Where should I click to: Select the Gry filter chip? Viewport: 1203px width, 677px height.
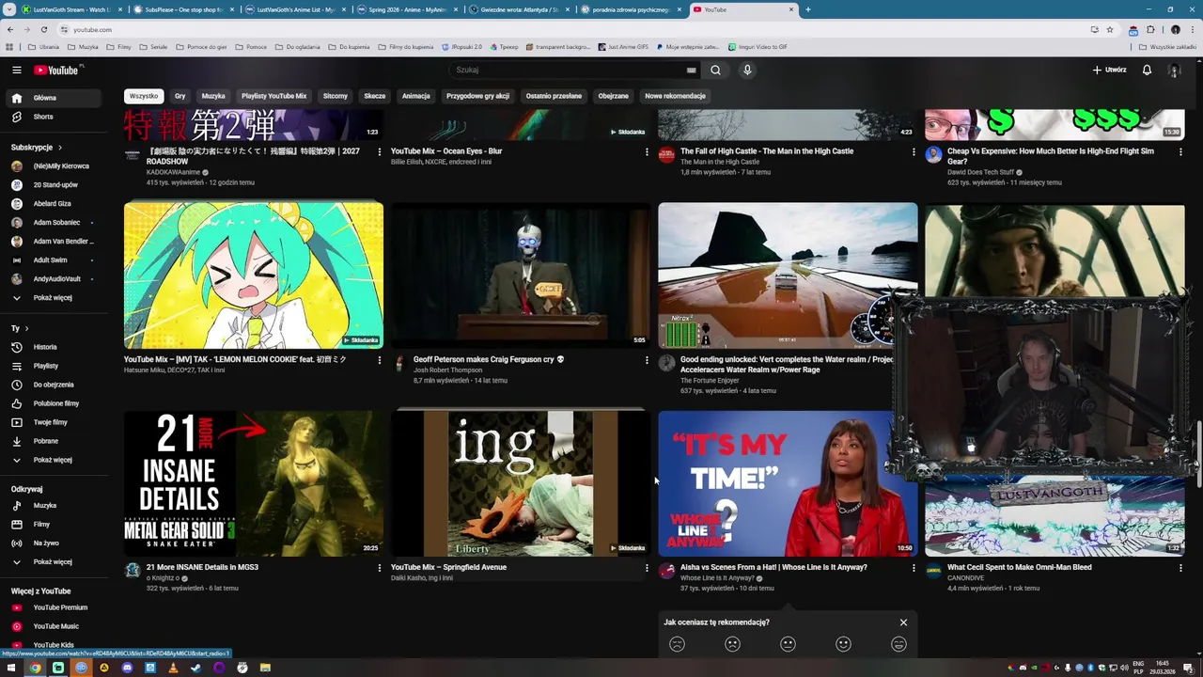tap(180, 96)
